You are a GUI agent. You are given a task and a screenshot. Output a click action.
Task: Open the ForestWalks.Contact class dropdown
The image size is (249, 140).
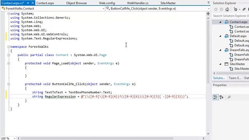(103, 9)
